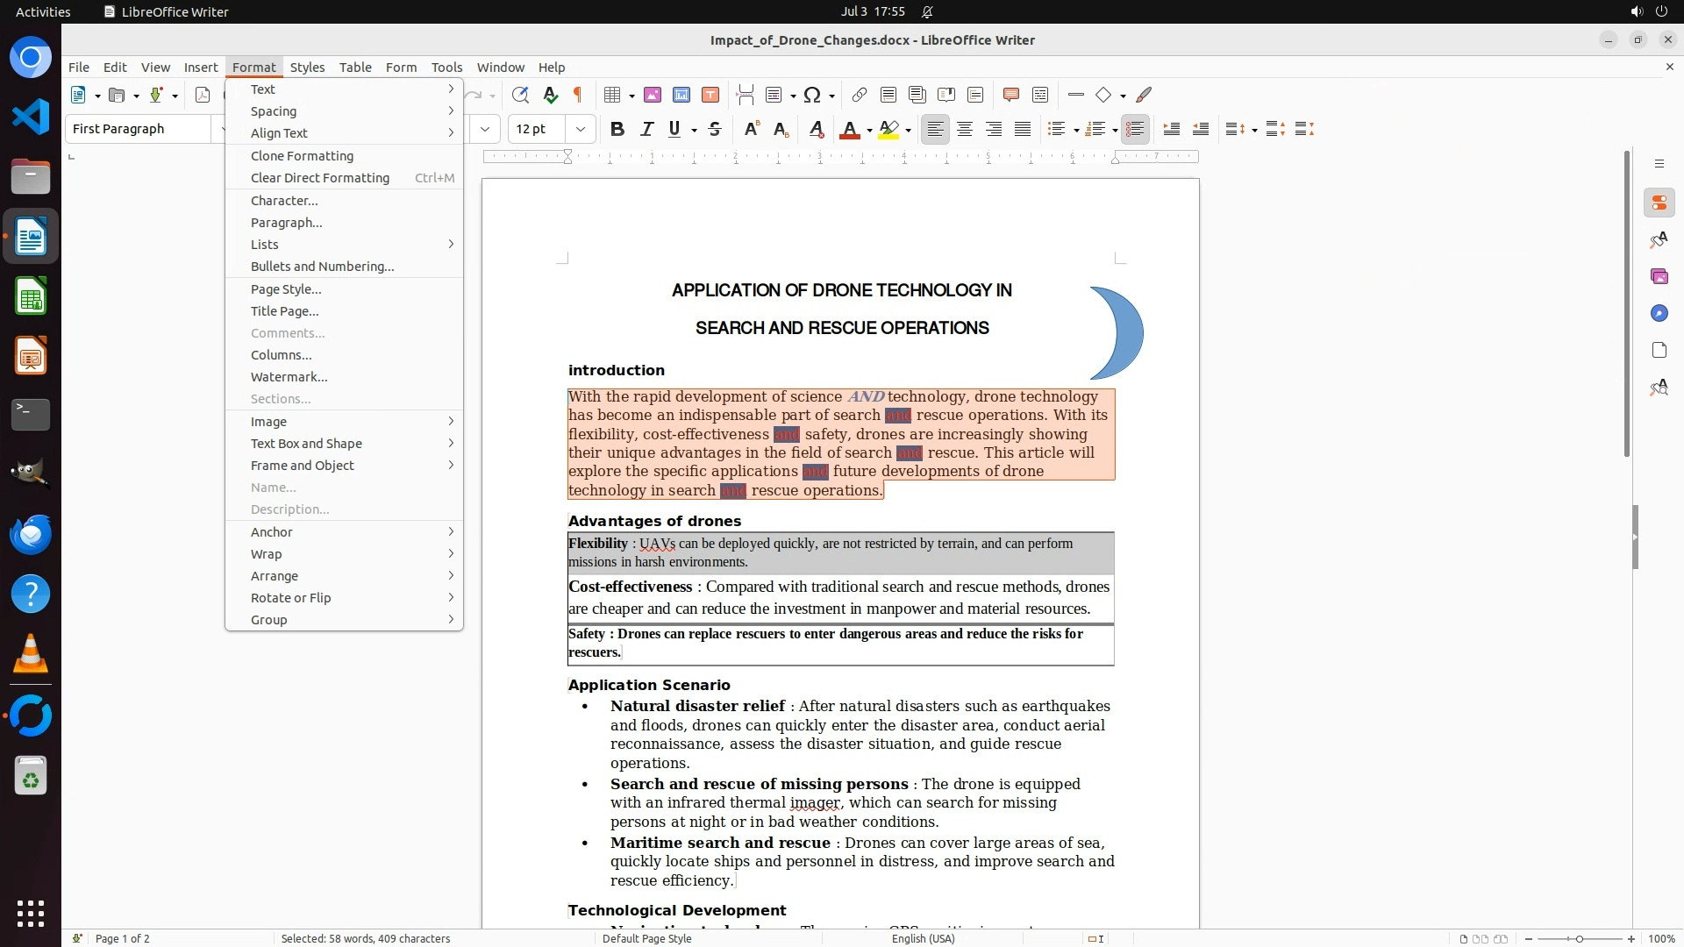The image size is (1684, 947).
Task: Toggle Bold formatting
Action: click(617, 130)
